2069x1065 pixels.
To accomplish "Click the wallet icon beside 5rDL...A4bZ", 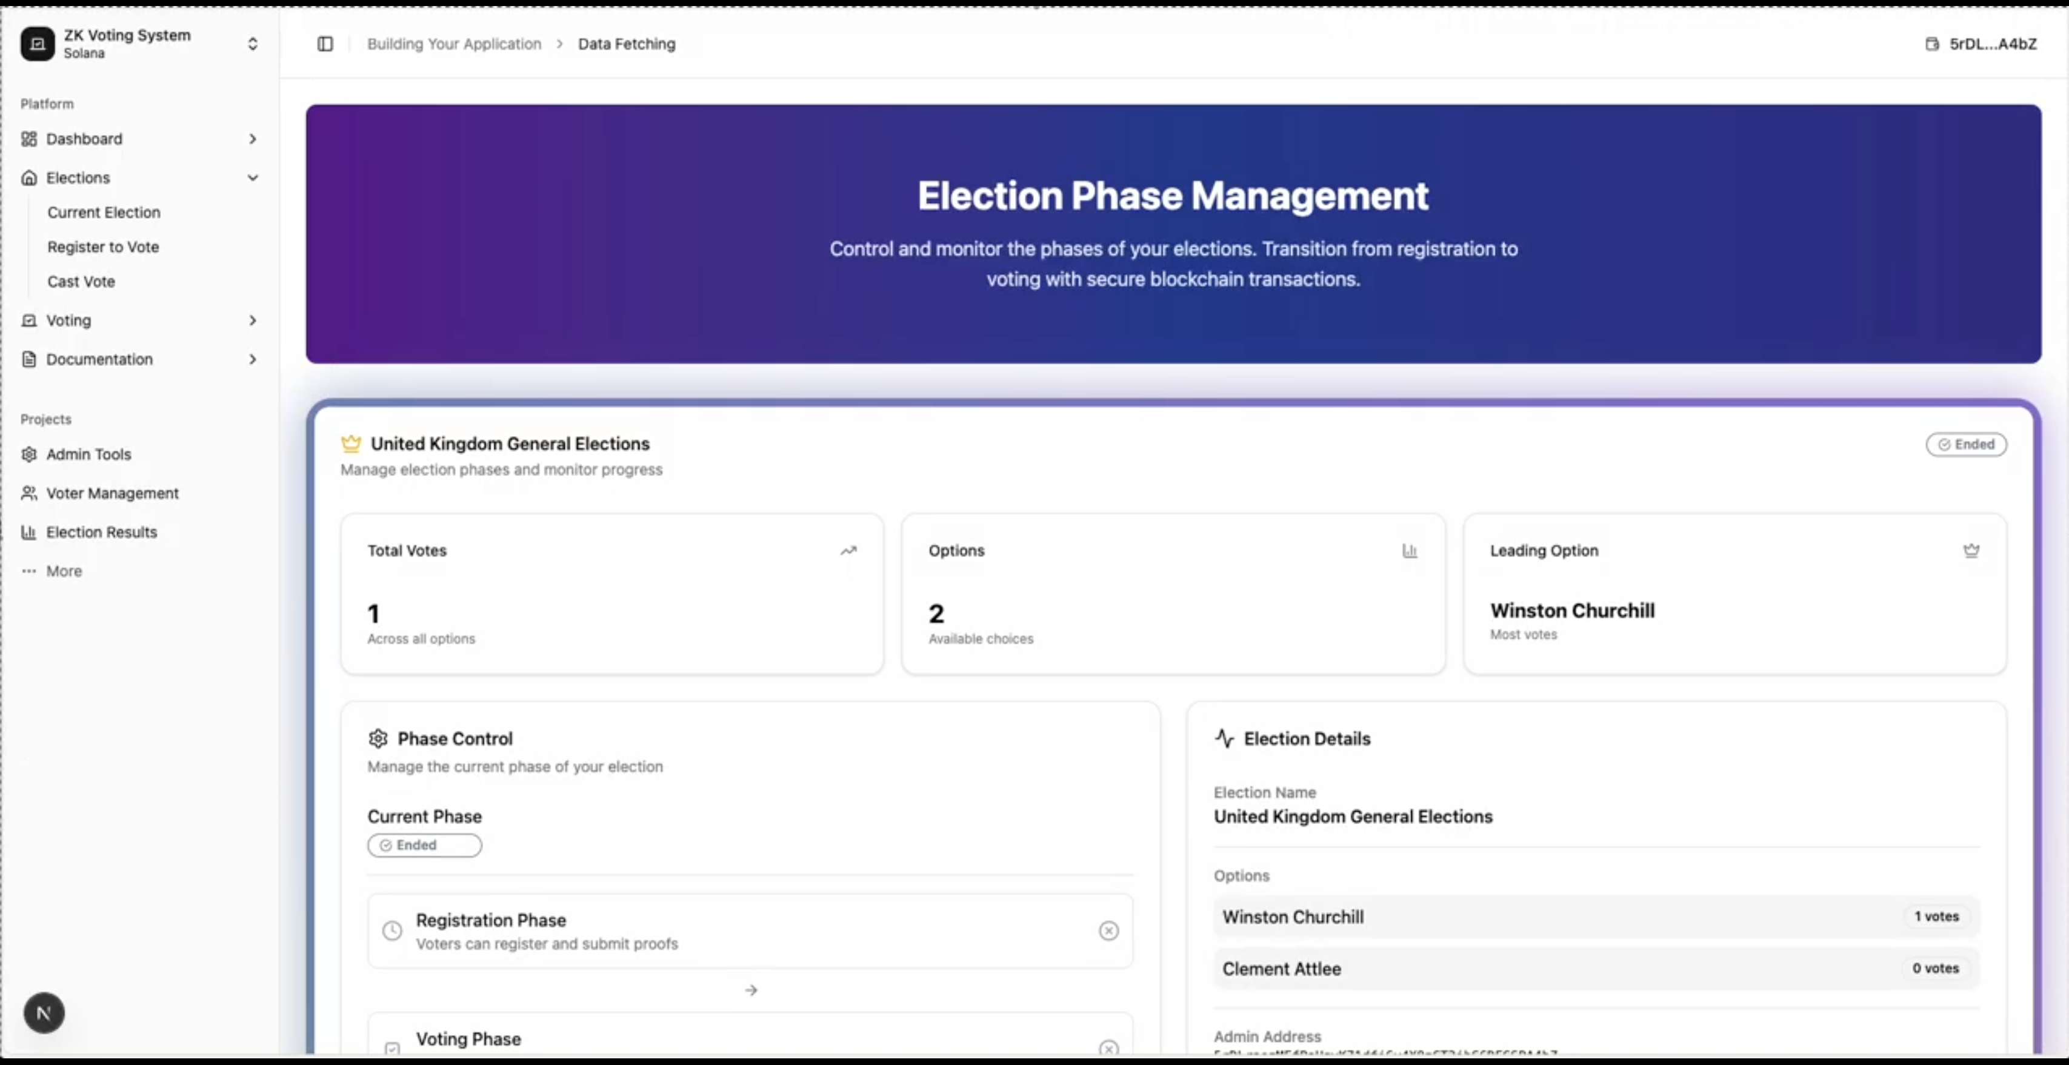I will (1931, 44).
